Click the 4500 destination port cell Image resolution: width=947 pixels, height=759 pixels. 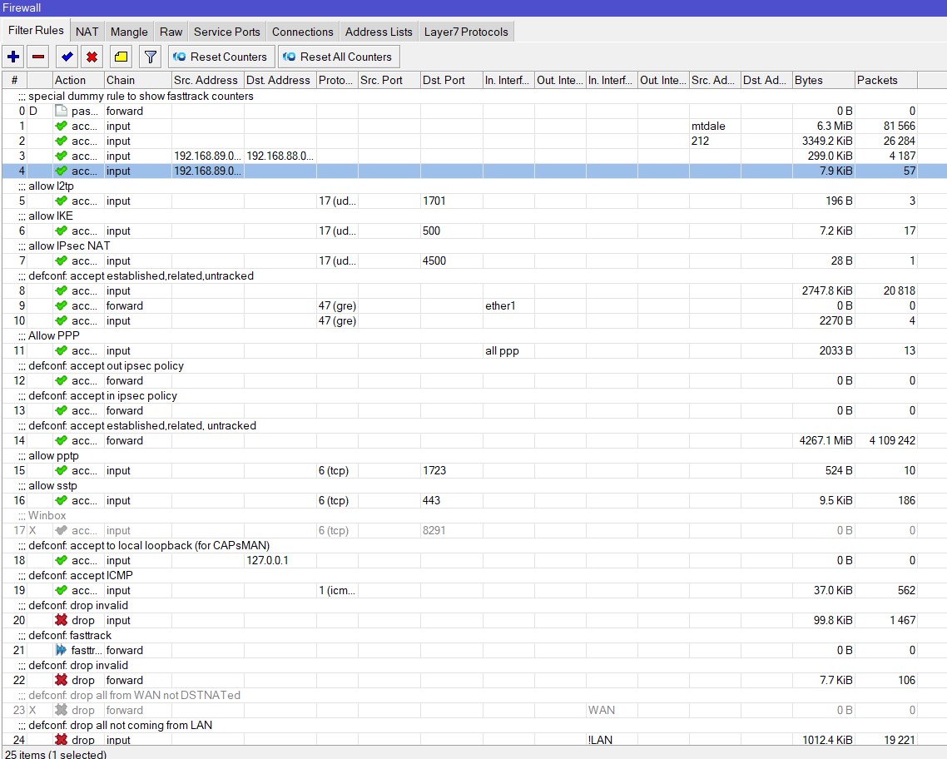451,260
